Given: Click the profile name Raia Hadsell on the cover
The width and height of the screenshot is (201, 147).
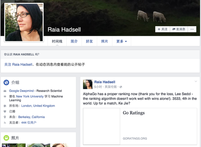Looking at the screenshot, I should point(64,30).
